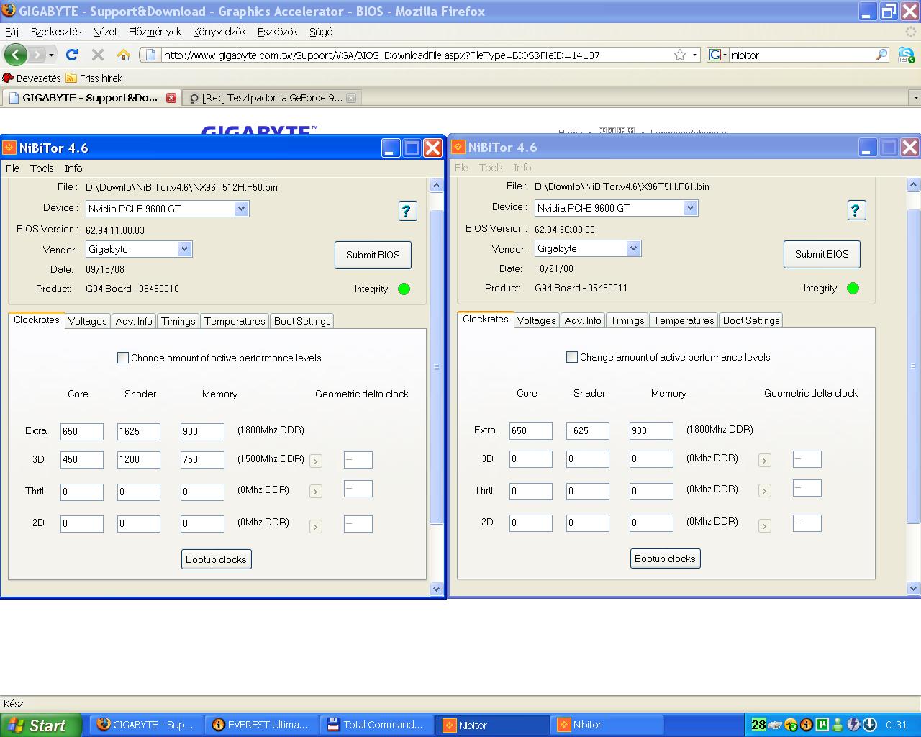Enable Change amount of performance levels, right window
921x737 pixels.
[572, 357]
